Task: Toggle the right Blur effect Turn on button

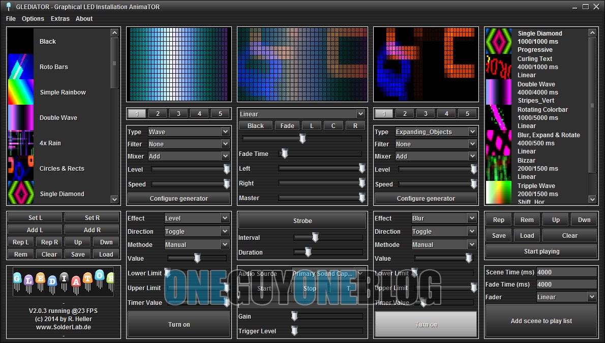Action: click(426, 324)
